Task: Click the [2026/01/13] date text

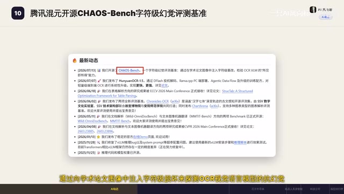Action: point(87,137)
